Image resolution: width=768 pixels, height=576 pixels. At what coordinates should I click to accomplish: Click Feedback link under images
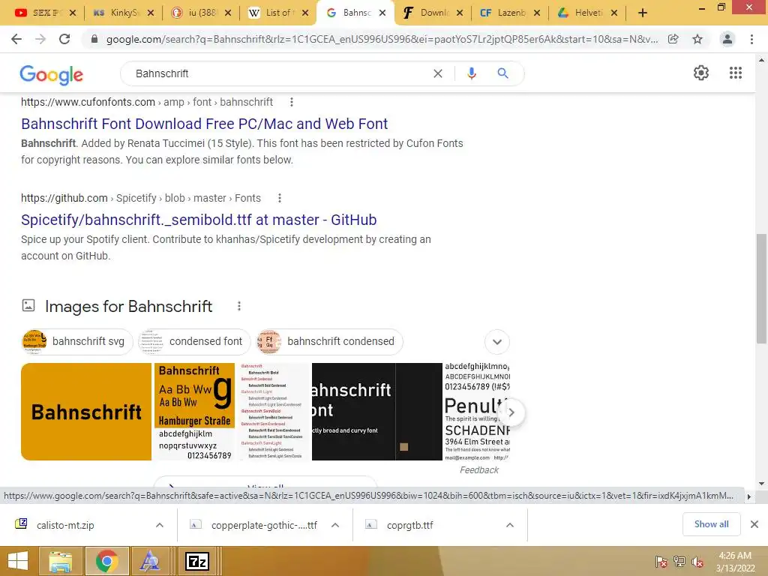[x=479, y=470]
